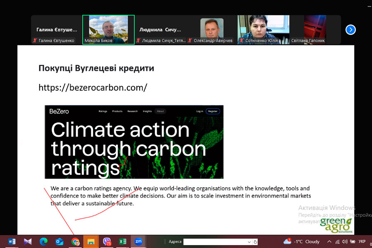Open Visual Studio from the taskbar
The height and width of the screenshot is (248, 372).
(x=28, y=241)
